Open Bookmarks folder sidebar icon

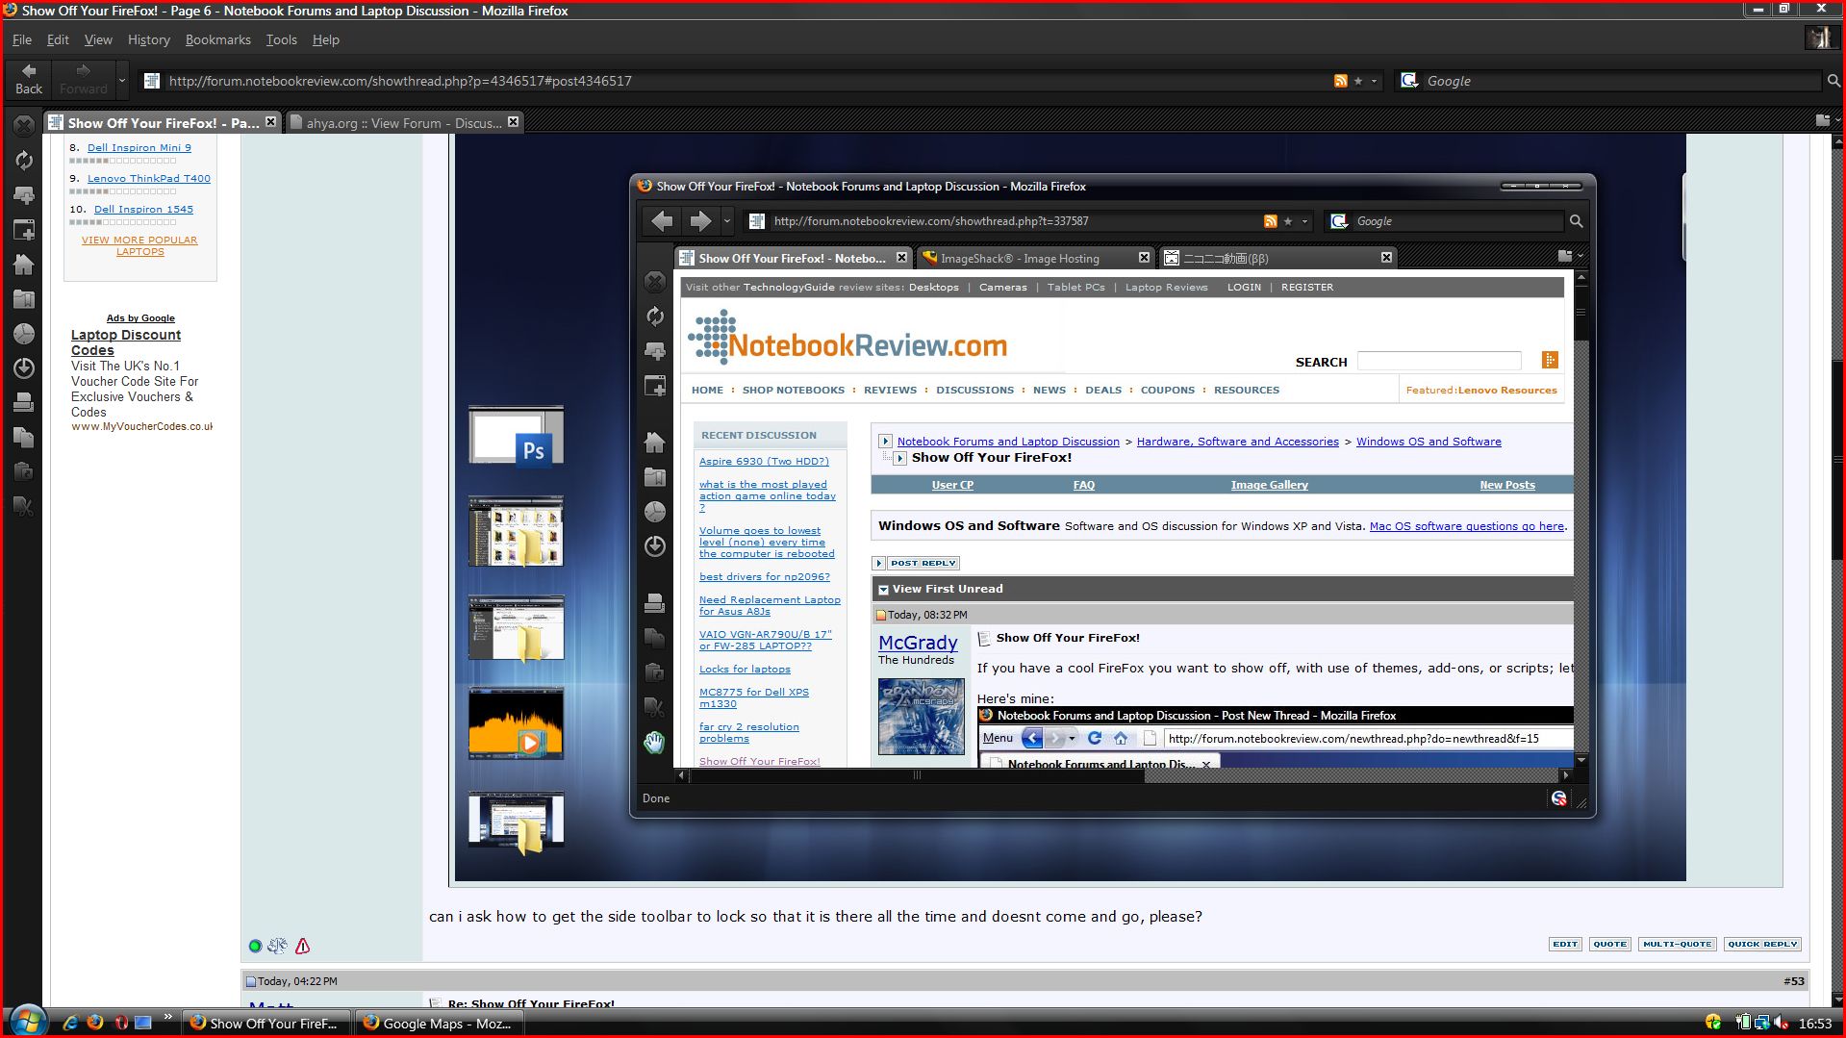24,299
